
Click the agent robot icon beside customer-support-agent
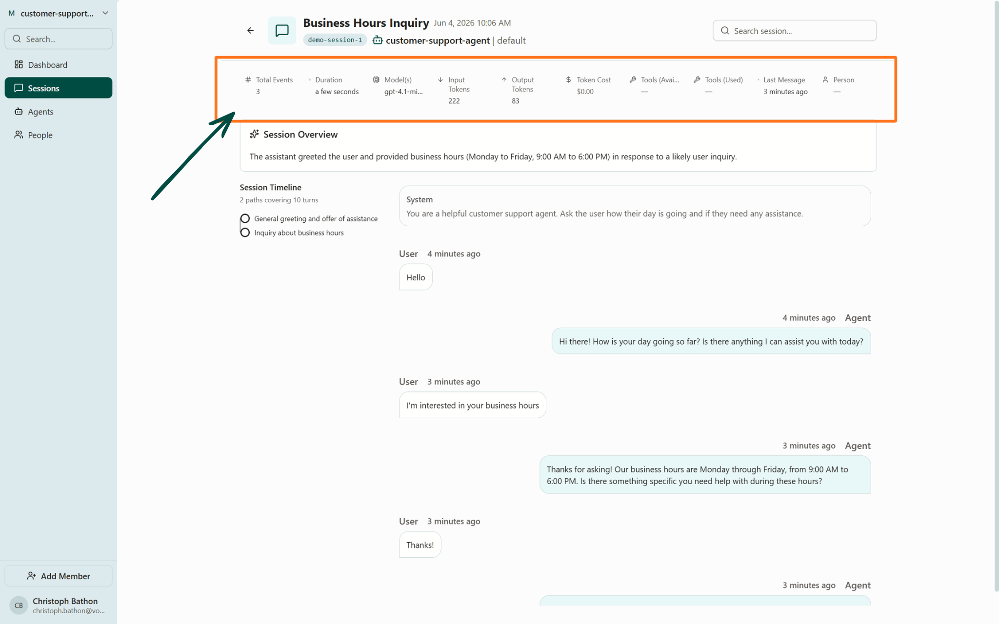click(378, 40)
